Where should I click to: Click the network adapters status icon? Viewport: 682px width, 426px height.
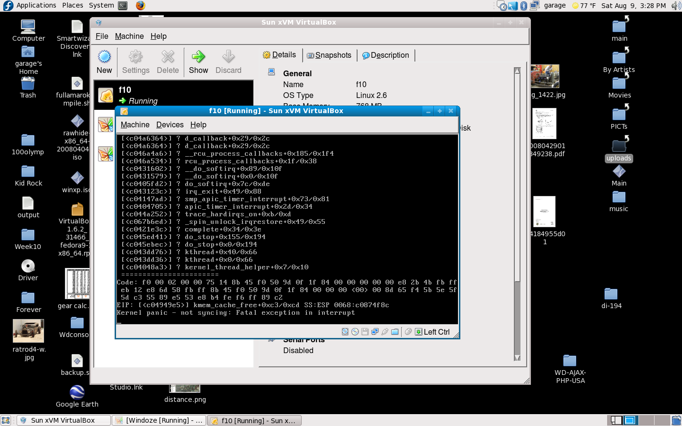click(x=375, y=332)
